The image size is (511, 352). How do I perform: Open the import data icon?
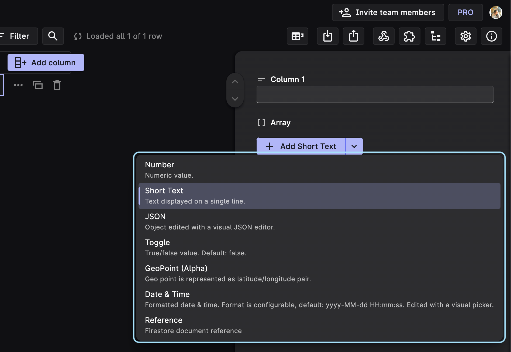(x=327, y=36)
